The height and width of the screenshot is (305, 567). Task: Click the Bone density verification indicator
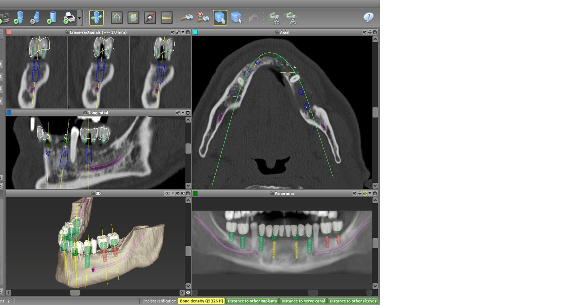[201, 301]
